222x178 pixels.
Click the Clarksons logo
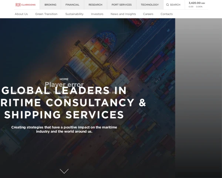[x=26, y=5]
